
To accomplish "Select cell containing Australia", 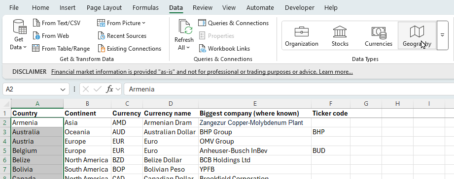I will click(x=37, y=132).
